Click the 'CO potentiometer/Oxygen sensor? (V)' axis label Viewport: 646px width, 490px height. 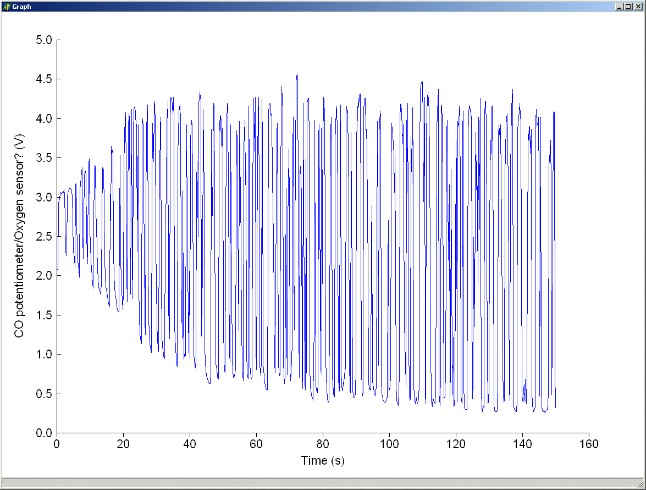pyautogui.click(x=19, y=236)
